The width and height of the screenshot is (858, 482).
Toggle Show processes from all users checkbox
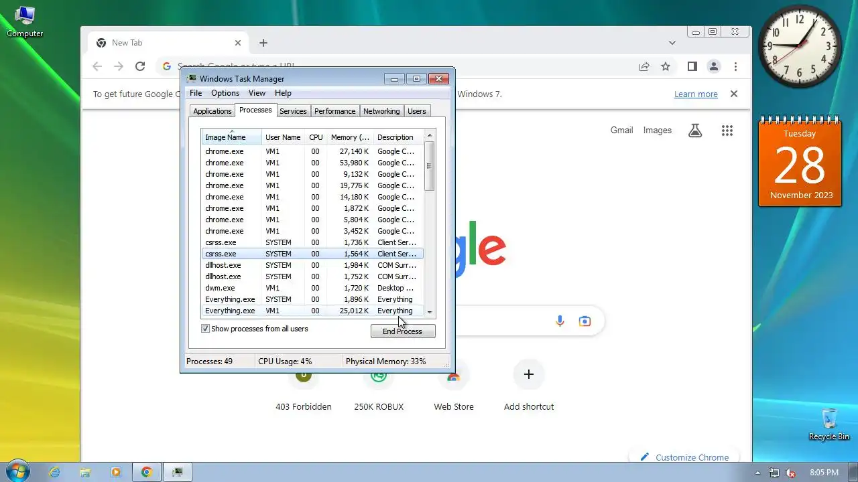(x=206, y=329)
